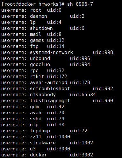Click the command text 'sh 0906-7'
122x158 pixels.
pyautogui.click(x=80, y=4)
